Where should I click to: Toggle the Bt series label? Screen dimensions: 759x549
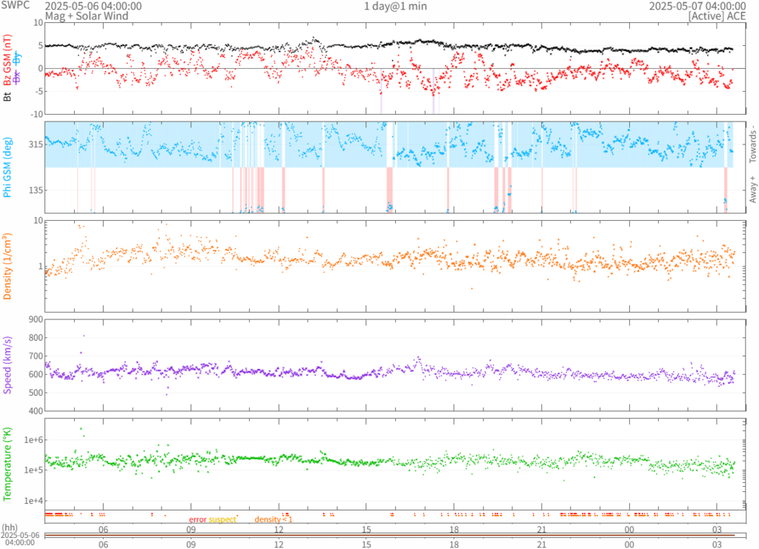pos(7,96)
